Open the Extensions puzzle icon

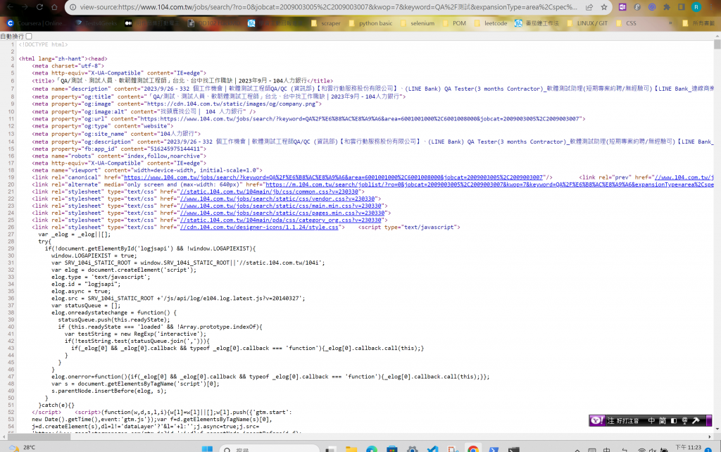click(666, 7)
